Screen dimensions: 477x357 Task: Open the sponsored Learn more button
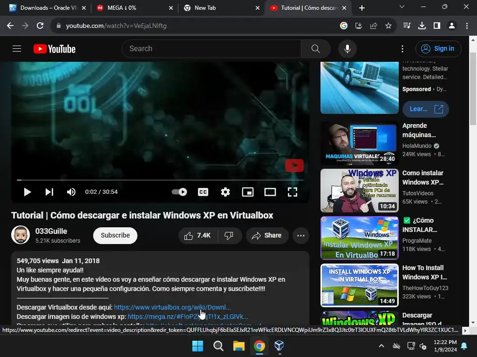pyautogui.click(x=426, y=109)
